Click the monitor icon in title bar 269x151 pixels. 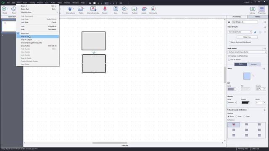pos(90,3)
